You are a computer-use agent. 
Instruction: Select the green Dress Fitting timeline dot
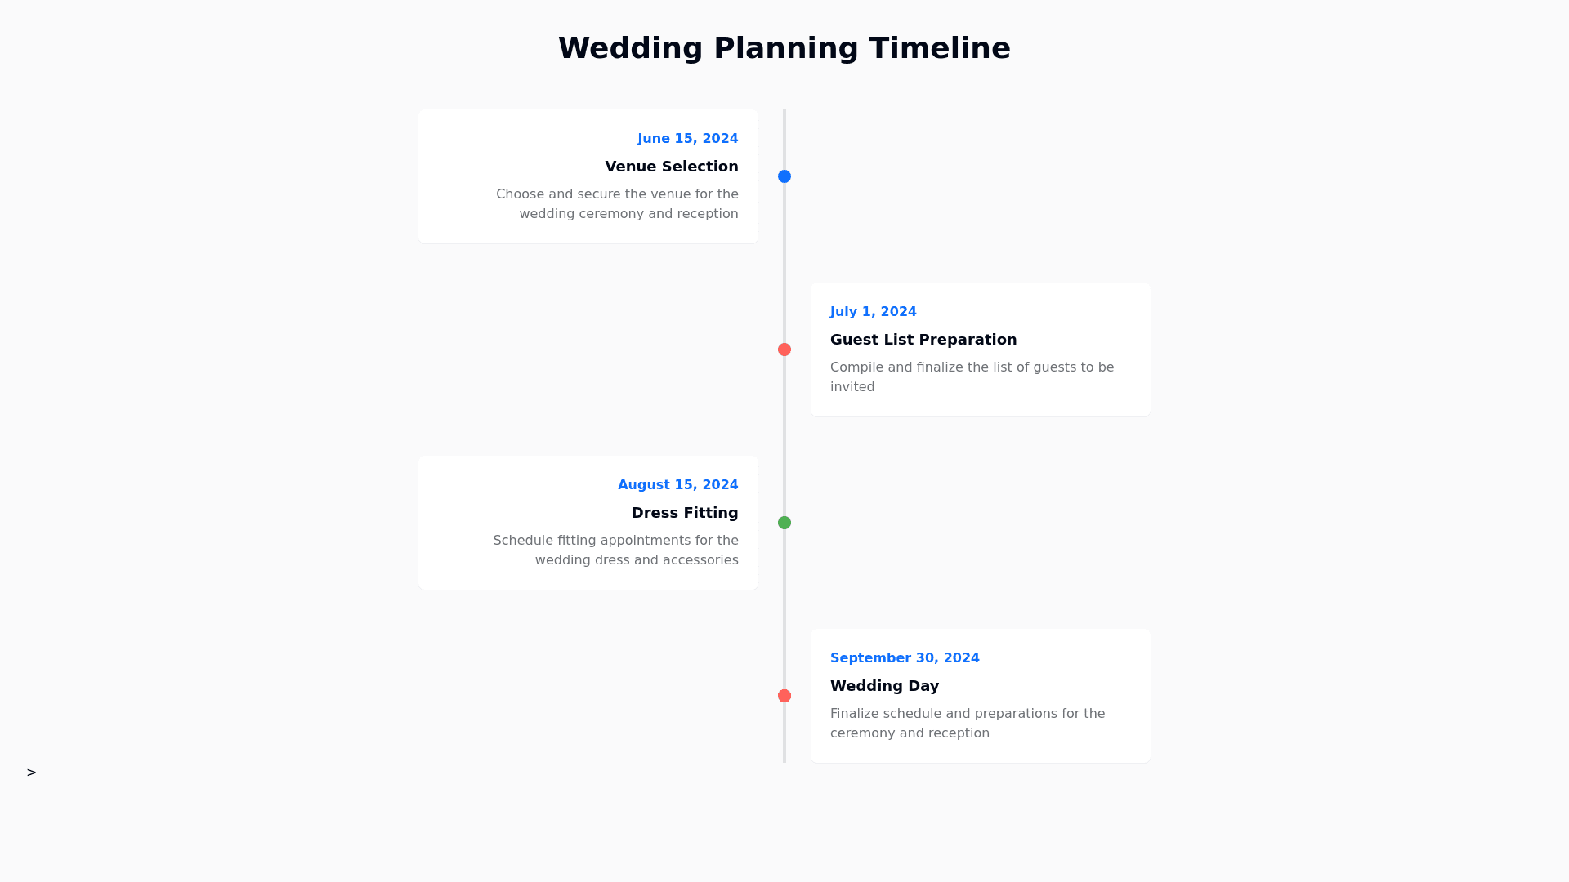(x=784, y=523)
